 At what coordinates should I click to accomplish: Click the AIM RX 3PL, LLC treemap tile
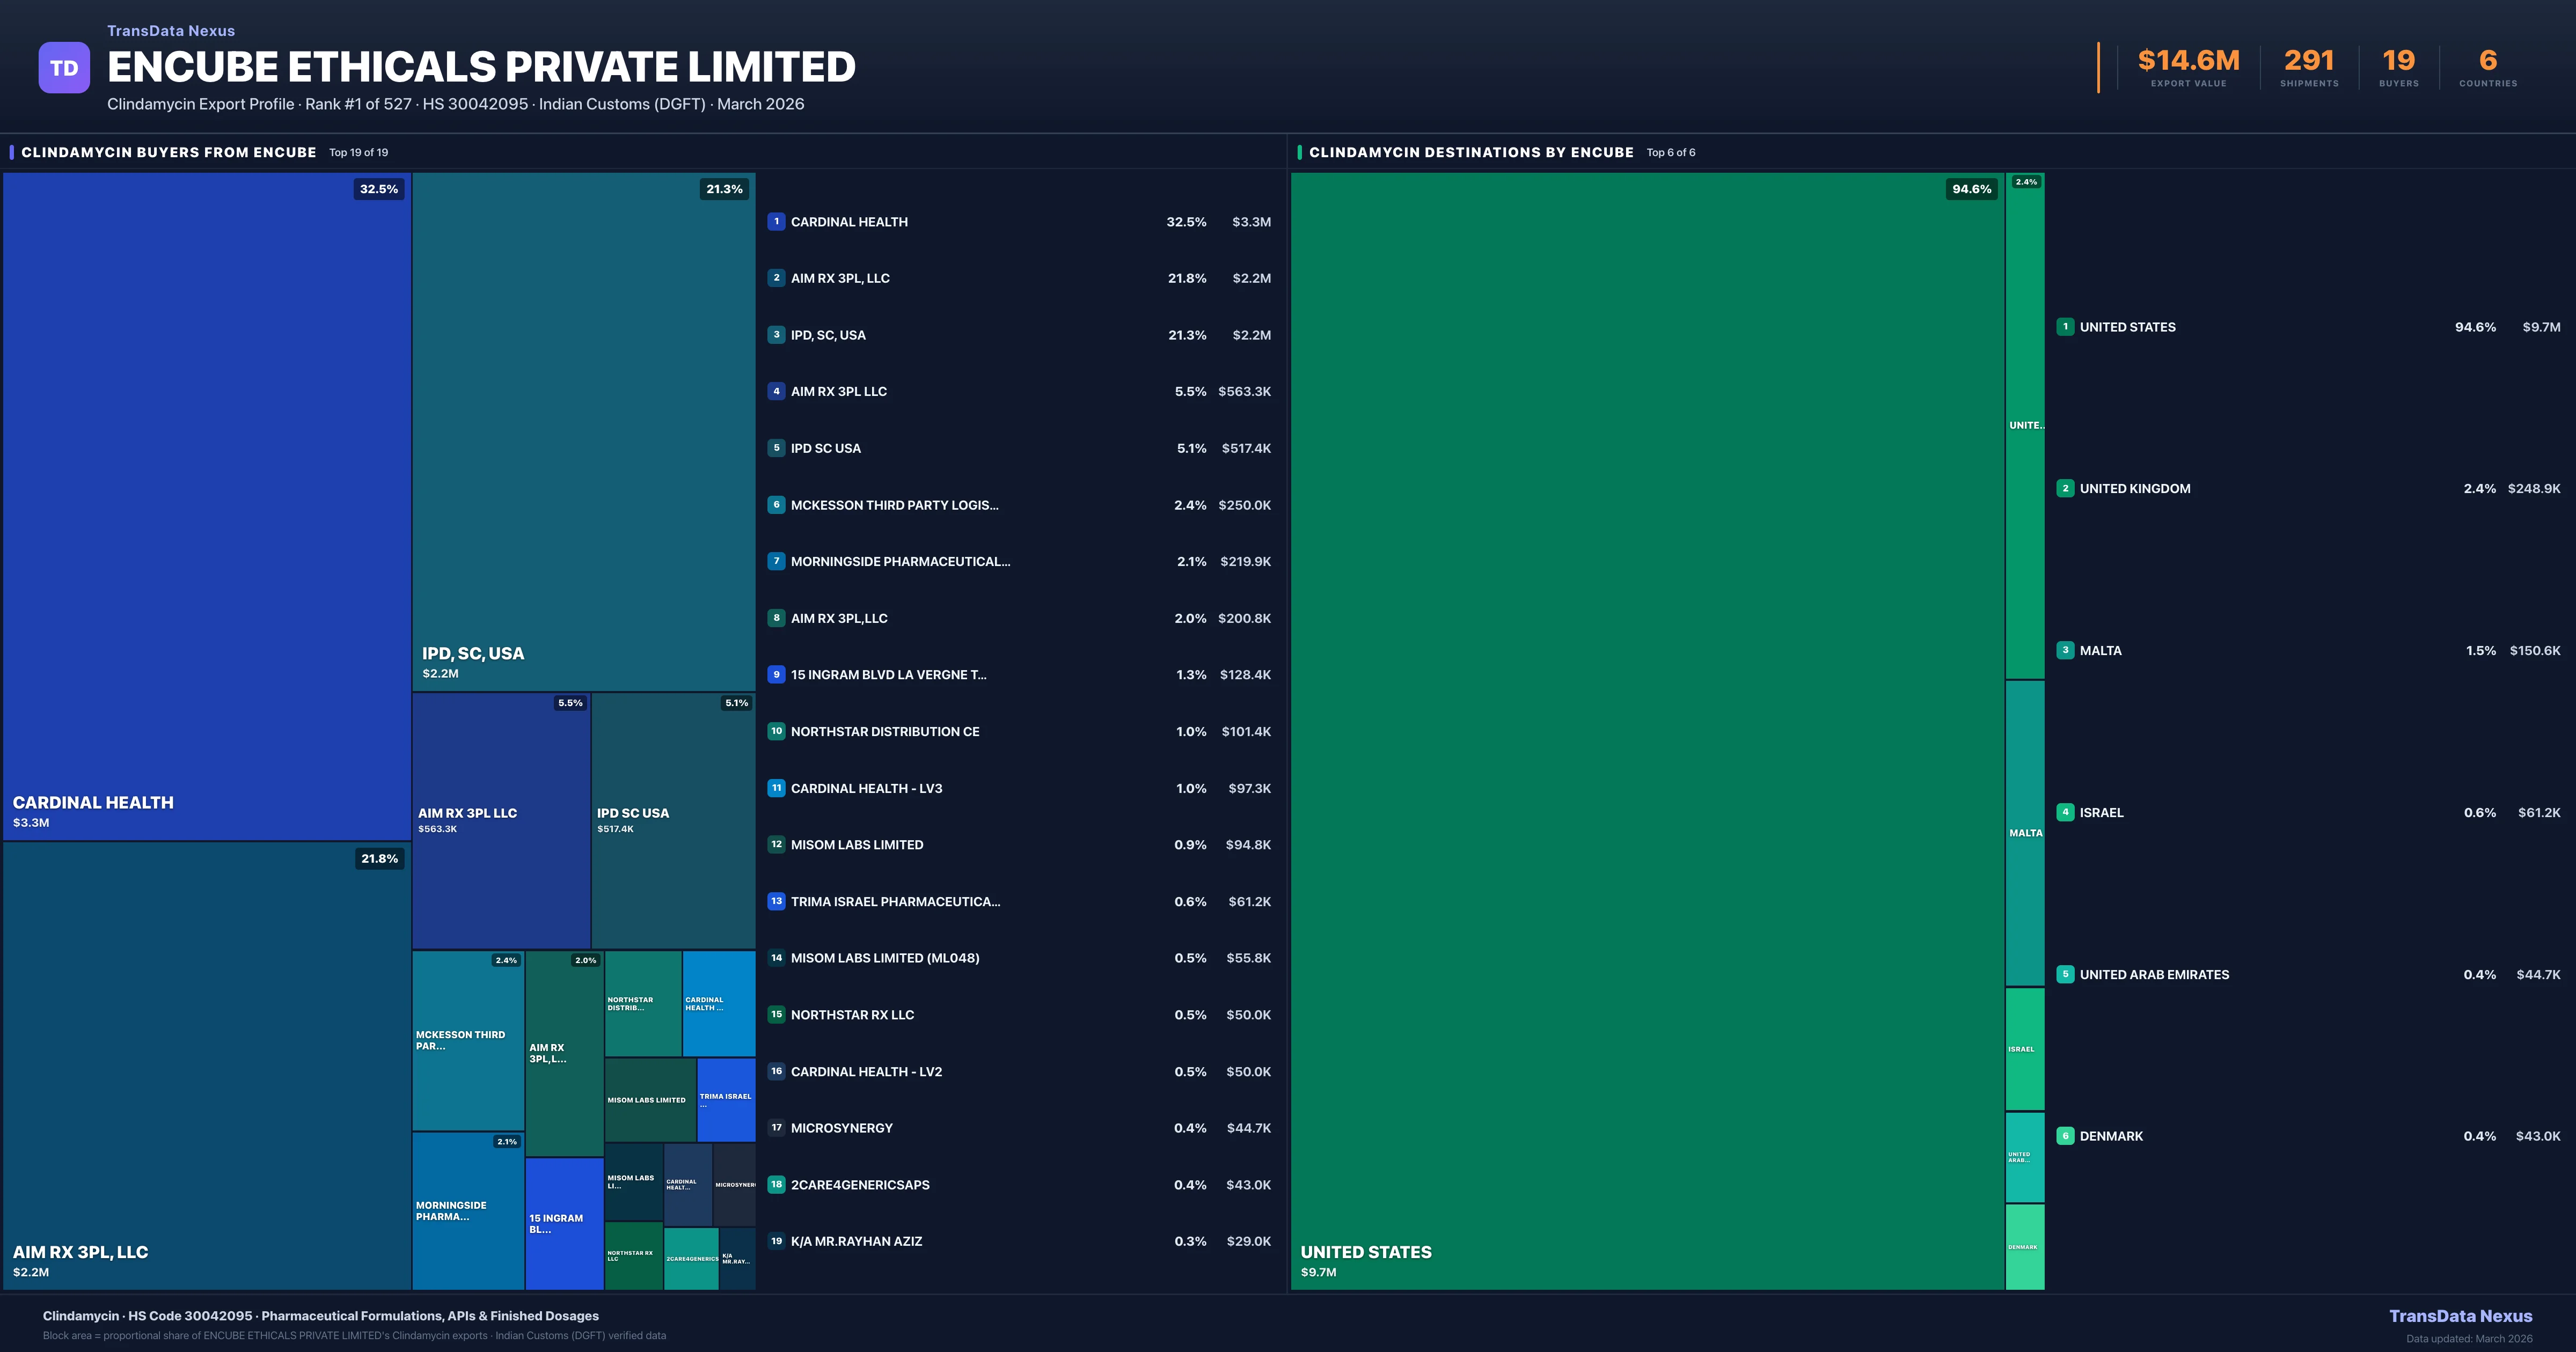[207, 1065]
